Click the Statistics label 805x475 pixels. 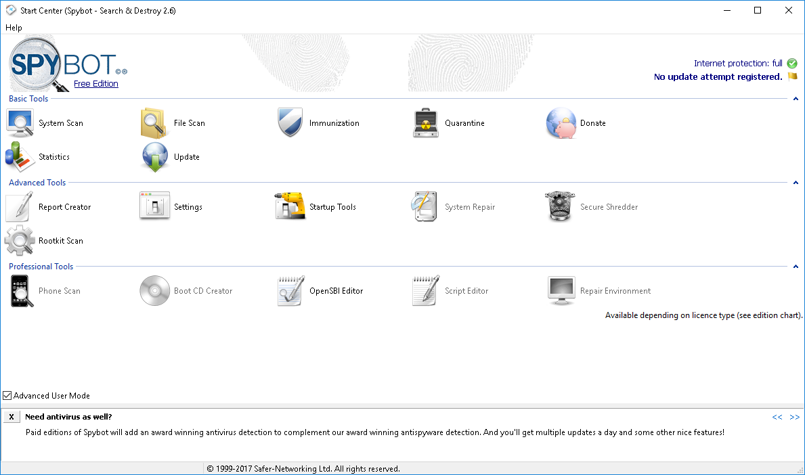pos(54,157)
